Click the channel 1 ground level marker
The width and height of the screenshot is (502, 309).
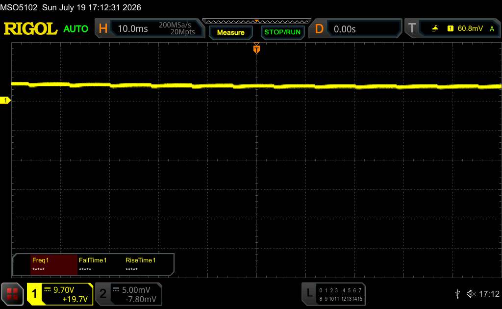(5, 101)
